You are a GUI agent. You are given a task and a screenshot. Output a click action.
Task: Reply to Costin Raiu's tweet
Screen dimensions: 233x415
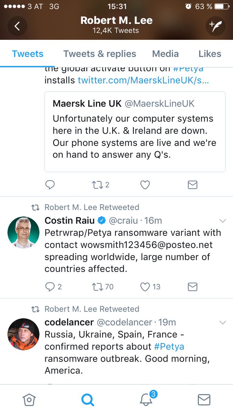(x=50, y=287)
